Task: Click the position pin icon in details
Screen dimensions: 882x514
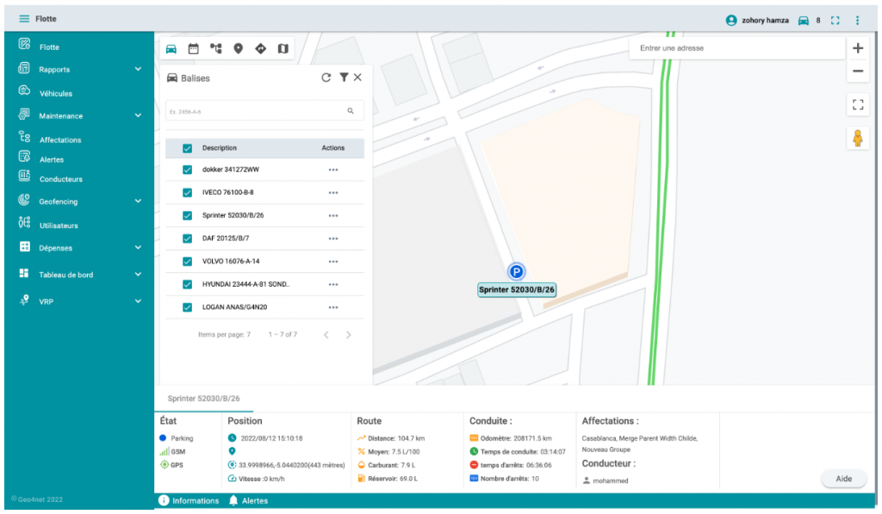Action: (x=232, y=451)
